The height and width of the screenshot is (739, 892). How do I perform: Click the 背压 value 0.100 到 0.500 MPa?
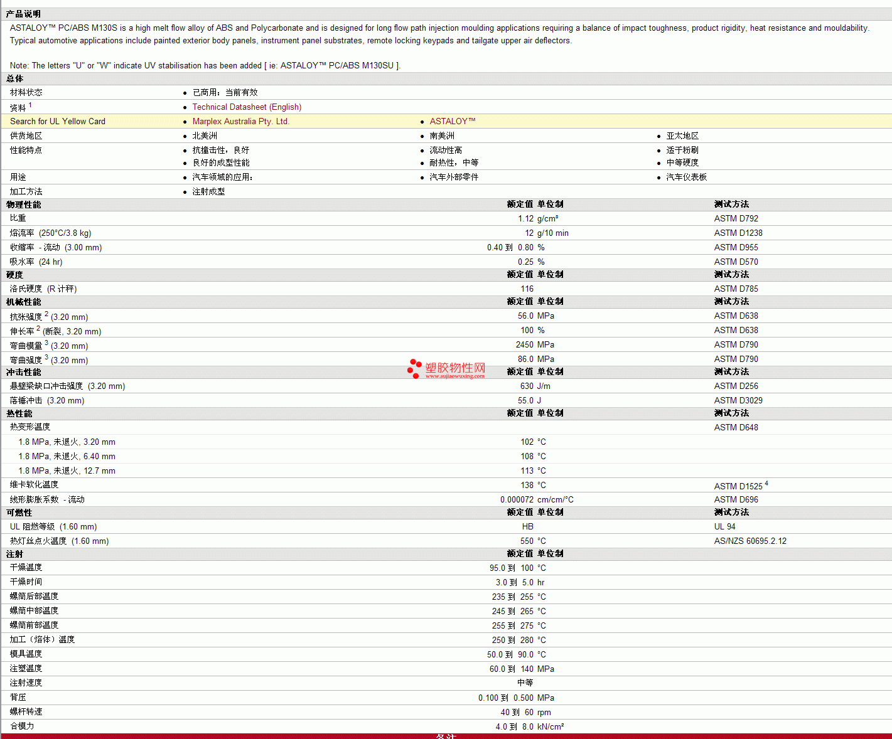click(x=517, y=698)
